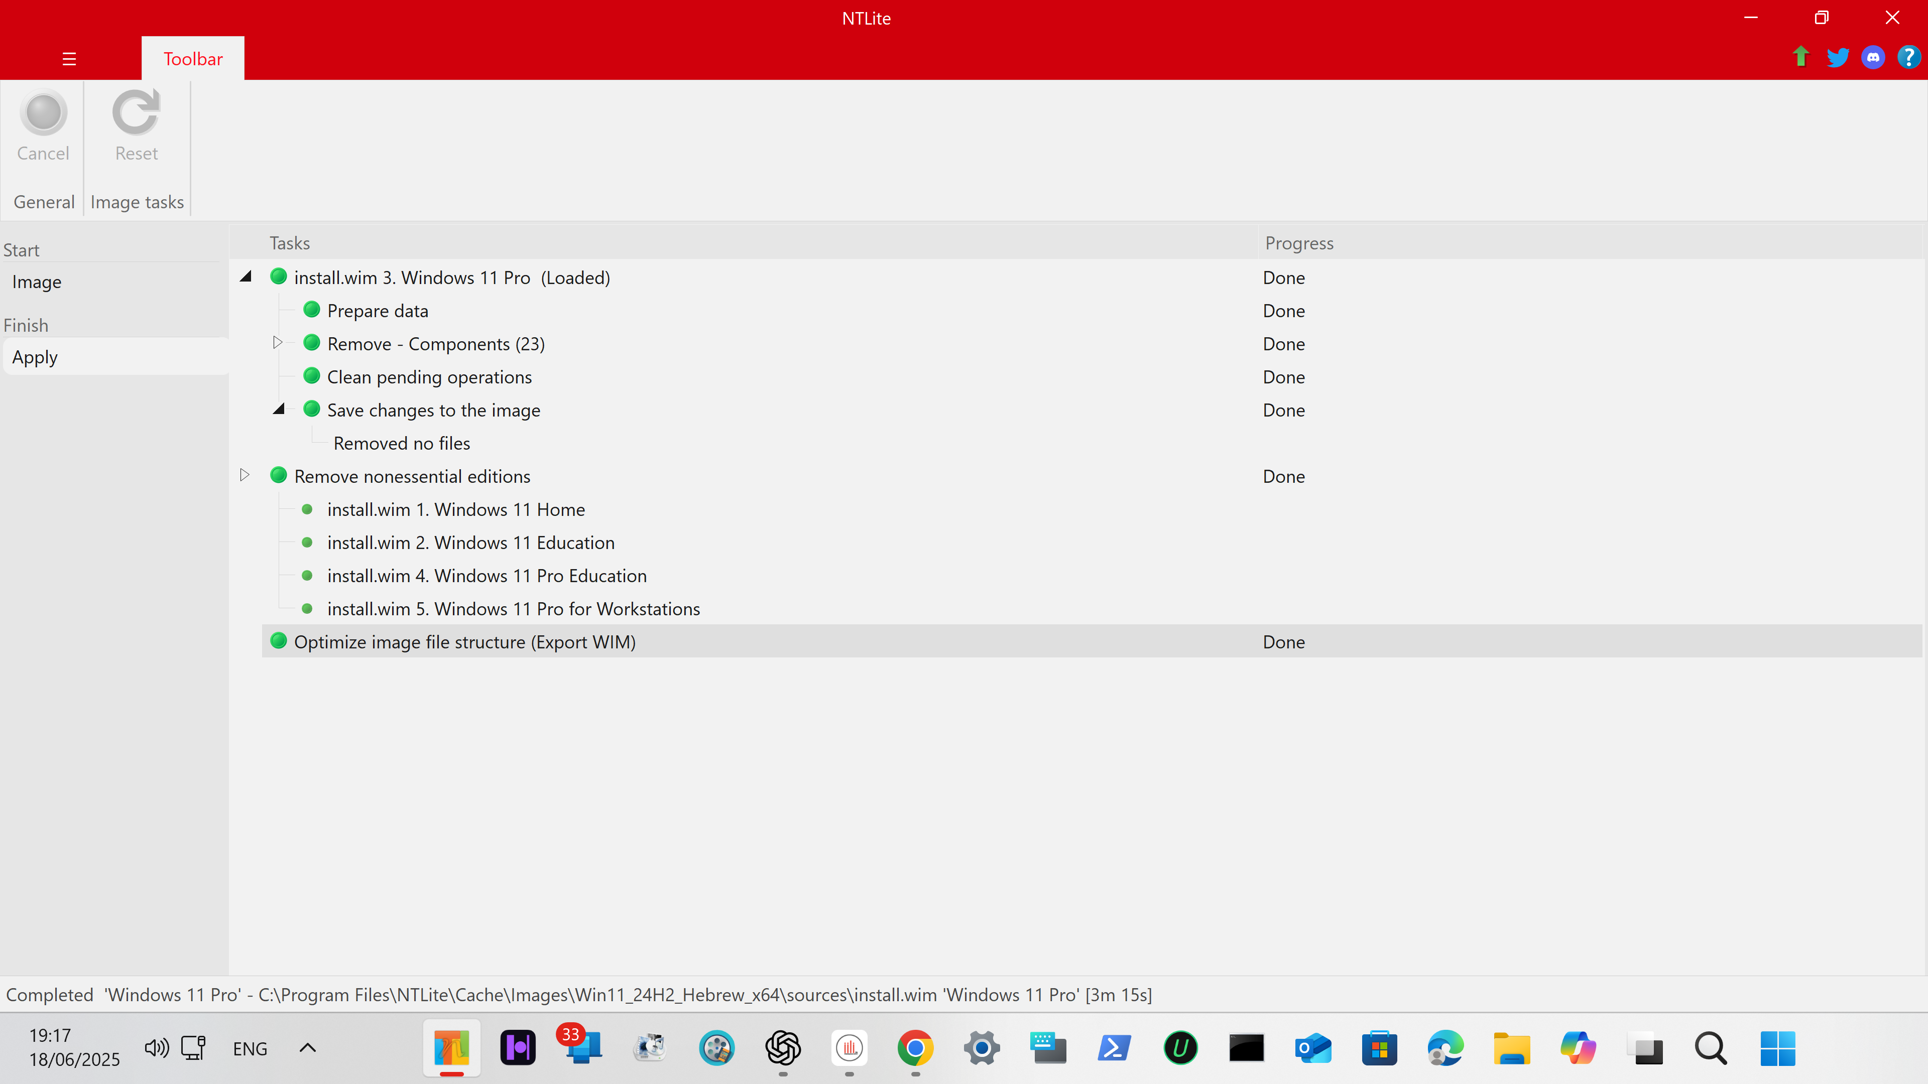
Task: Select Clean pending operations task
Action: [429, 377]
